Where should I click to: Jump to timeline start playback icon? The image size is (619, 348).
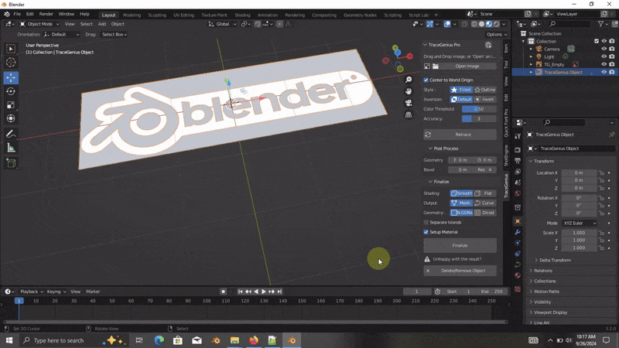click(240, 292)
